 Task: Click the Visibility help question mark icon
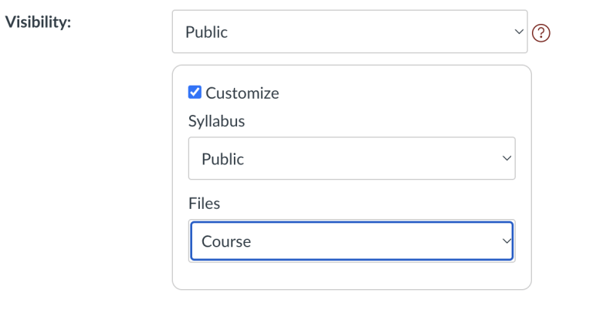click(543, 32)
